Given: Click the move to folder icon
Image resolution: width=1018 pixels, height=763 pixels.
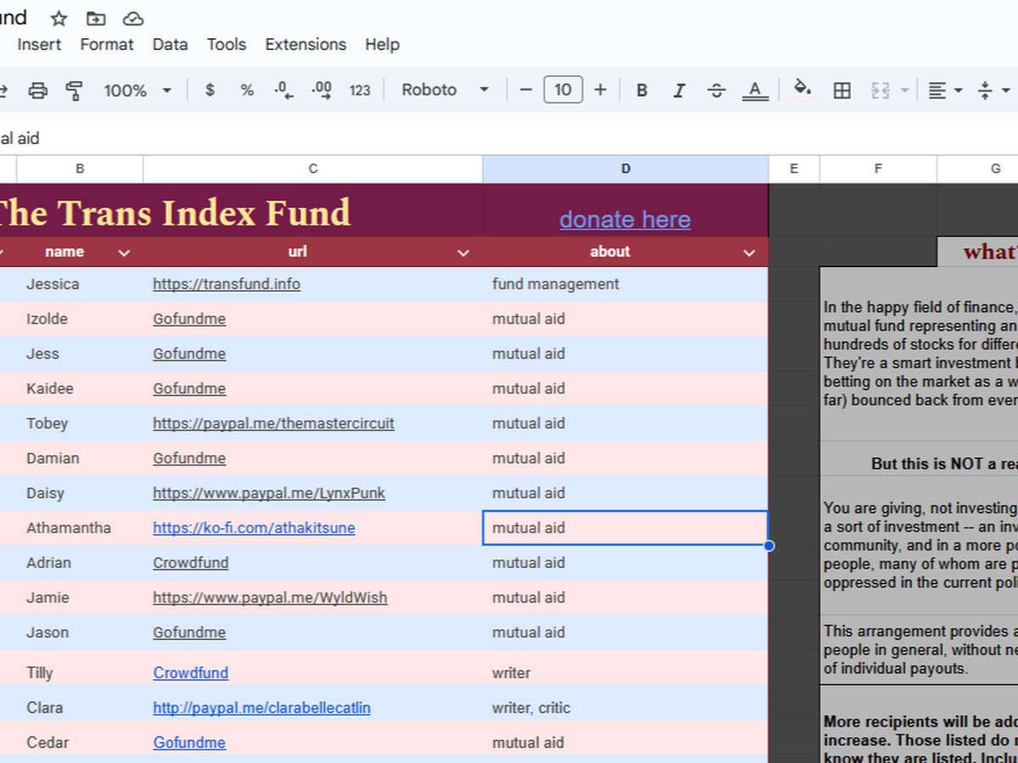Looking at the screenshot, I should 96,18.
